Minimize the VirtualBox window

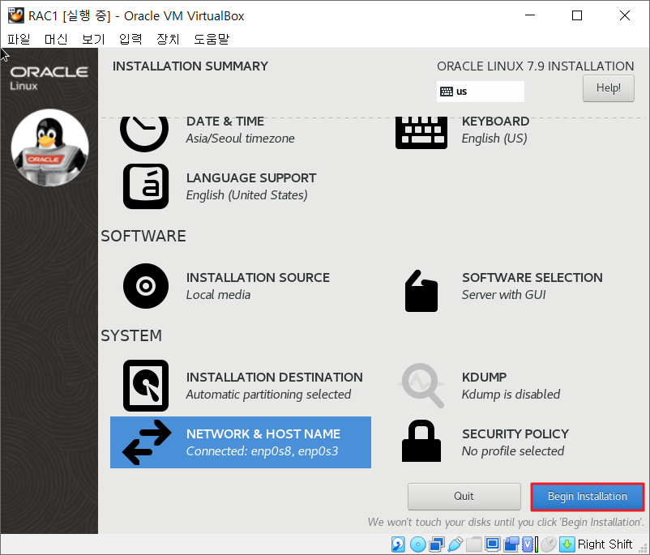click(x=530, y=15)
